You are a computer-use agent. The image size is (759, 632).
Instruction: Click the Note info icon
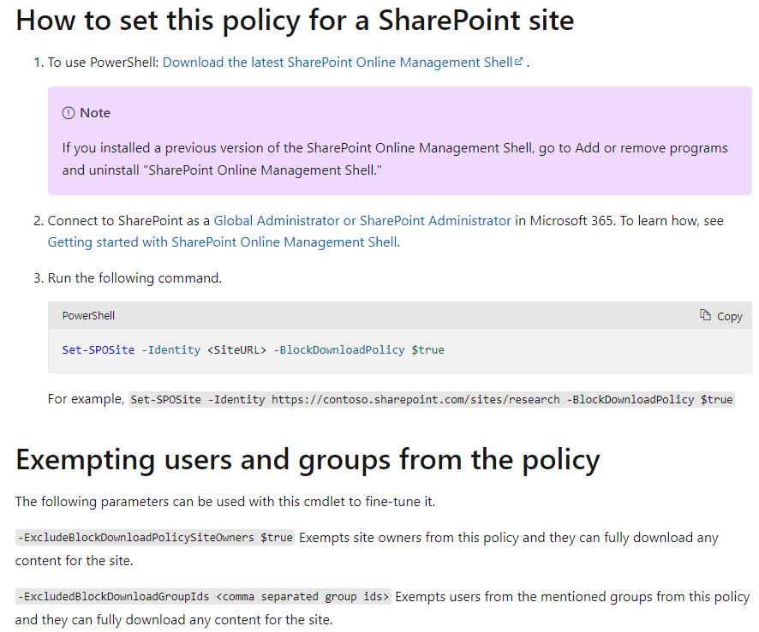click(69, 113)
